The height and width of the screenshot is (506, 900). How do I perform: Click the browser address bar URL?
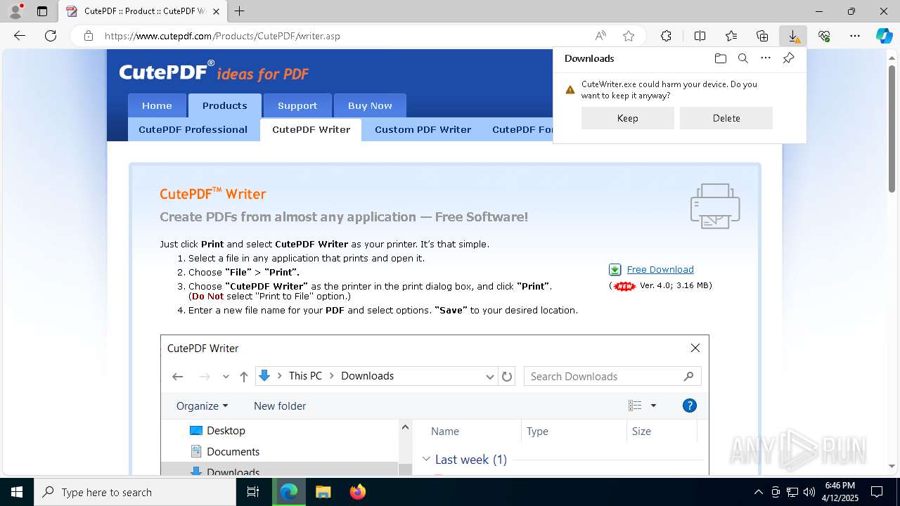pyautogui.click(x=222, y=36)
